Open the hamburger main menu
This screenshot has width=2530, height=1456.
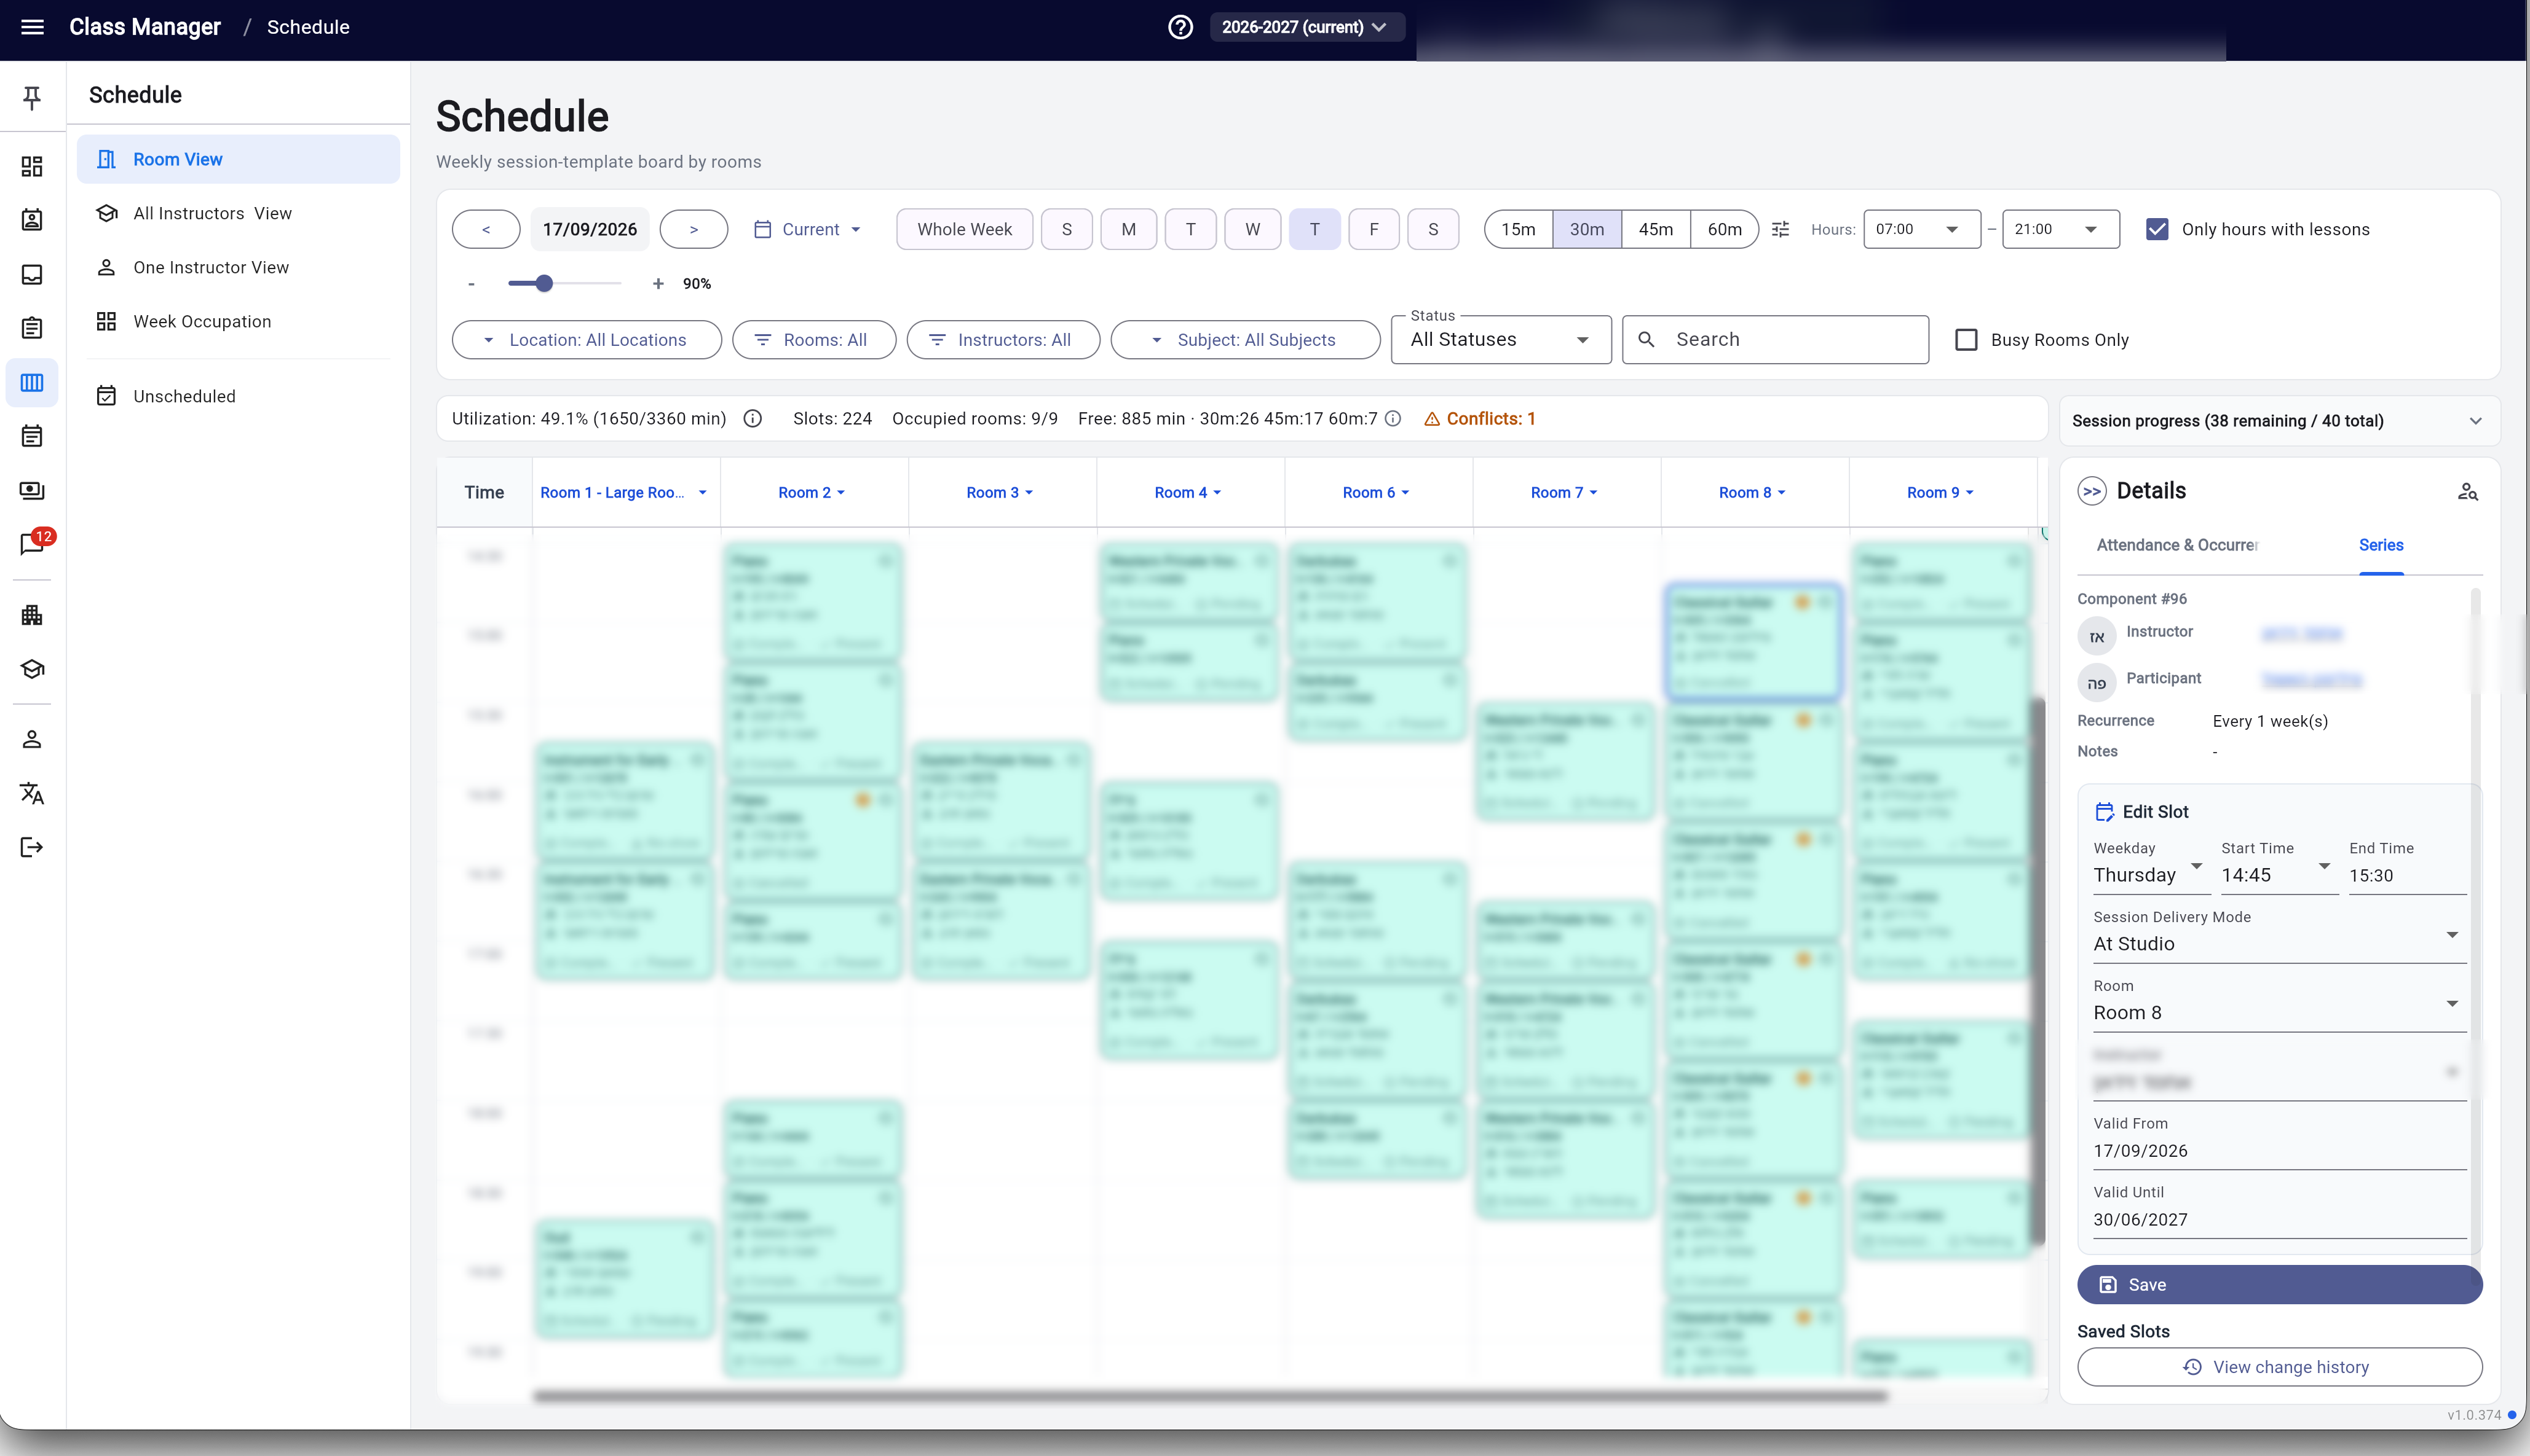tap(32, 27)
